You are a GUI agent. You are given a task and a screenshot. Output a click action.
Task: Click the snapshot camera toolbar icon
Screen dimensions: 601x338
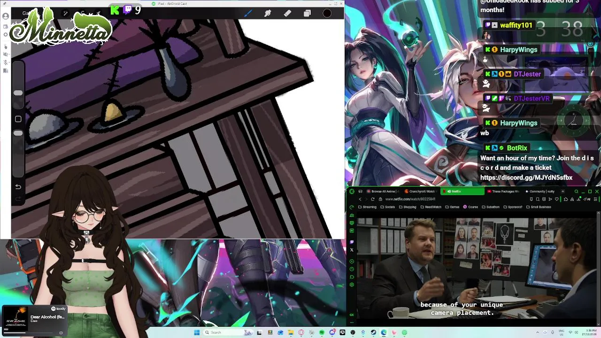click(538, 199)
